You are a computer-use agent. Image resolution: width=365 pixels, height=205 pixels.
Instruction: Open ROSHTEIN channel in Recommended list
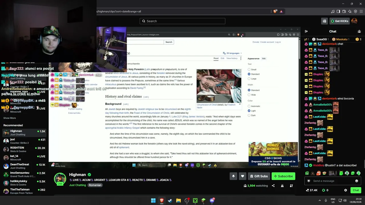[24, 149]
